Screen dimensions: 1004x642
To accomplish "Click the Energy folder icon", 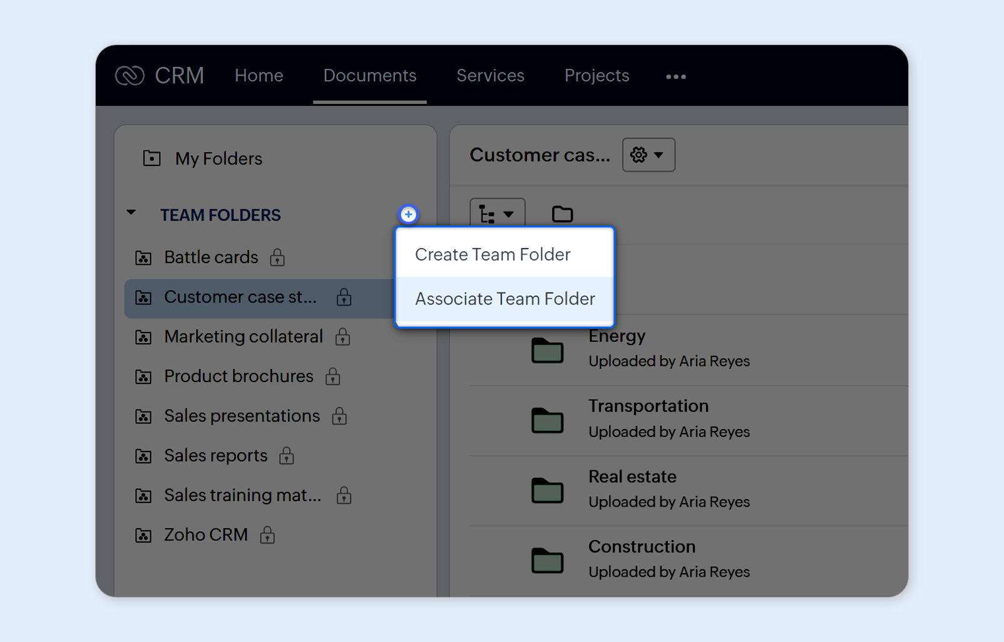I will point(547,350).
